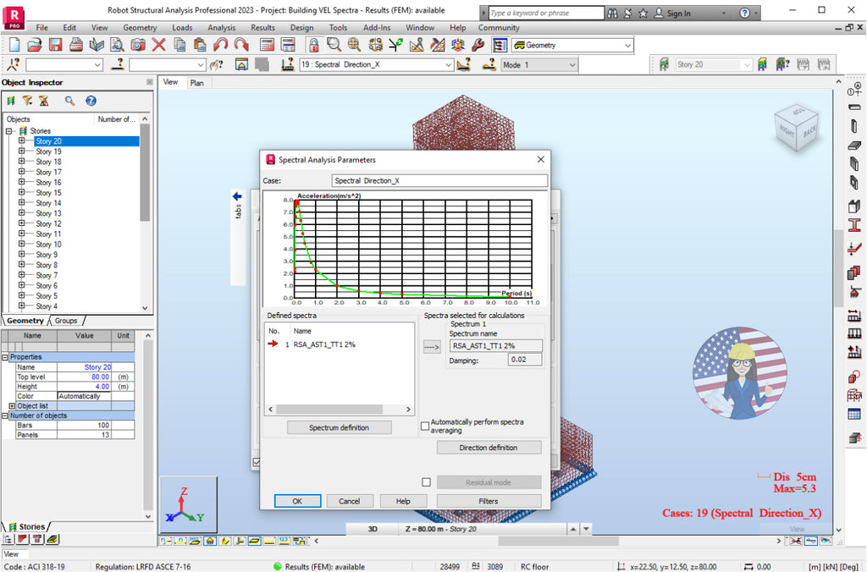
Task: Check the Residual mode checkbox
Action: tap(425, 481)
